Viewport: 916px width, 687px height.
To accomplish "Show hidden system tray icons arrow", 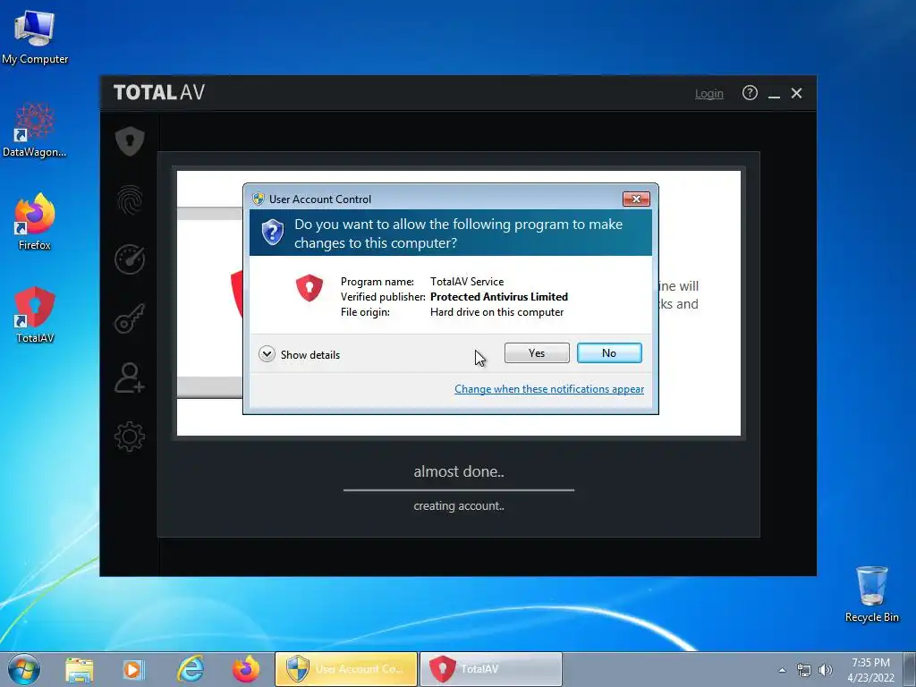I will point(782,670).
